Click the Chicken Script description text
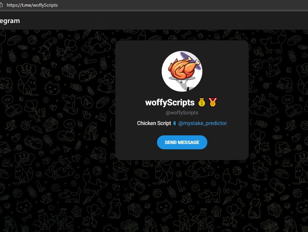Screen dimensions: 308x232 (x=154, y=123)
